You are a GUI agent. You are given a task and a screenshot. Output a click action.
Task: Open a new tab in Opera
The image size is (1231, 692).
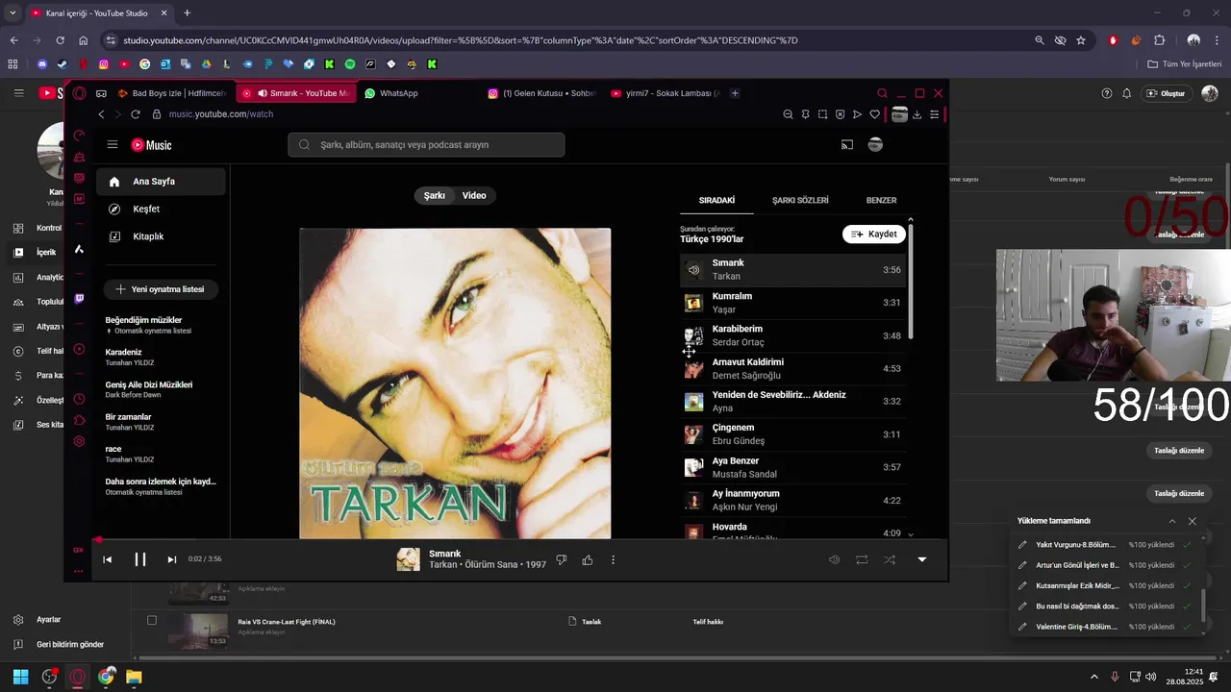pyautogui.click(x=735, y=93)
